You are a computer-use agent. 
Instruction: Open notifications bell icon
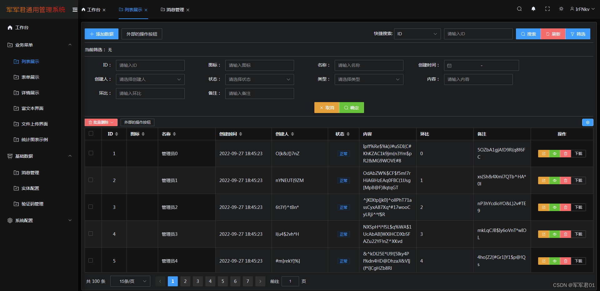(x=533, y=9)
